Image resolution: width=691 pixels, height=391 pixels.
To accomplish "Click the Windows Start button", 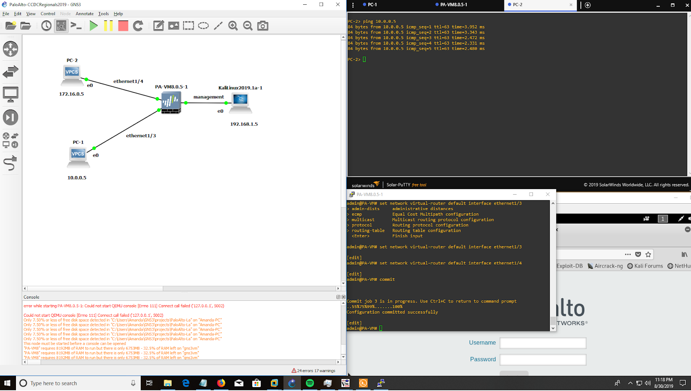I will click(x=7, y=383).
